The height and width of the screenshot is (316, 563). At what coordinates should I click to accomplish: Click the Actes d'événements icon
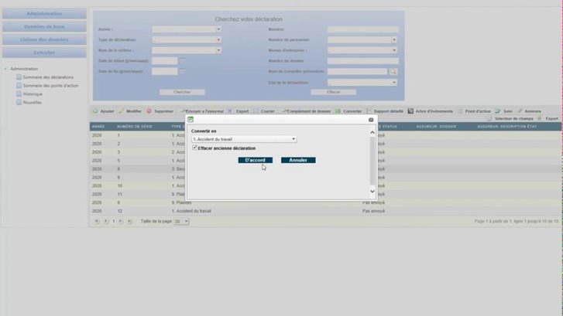tap(410, 111)
